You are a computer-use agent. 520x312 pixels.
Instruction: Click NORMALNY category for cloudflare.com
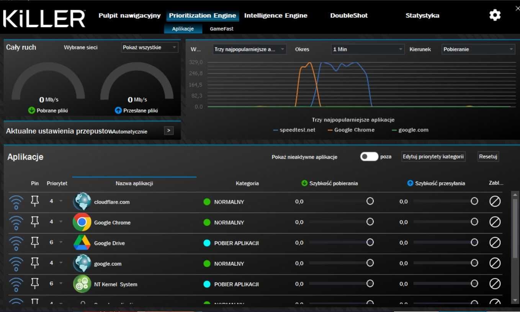(x=224, y=202)
